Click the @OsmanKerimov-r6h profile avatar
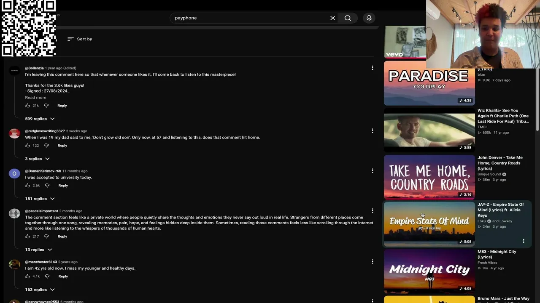The height and width of the screenshot is (303, 540). [x=14, y=174]
